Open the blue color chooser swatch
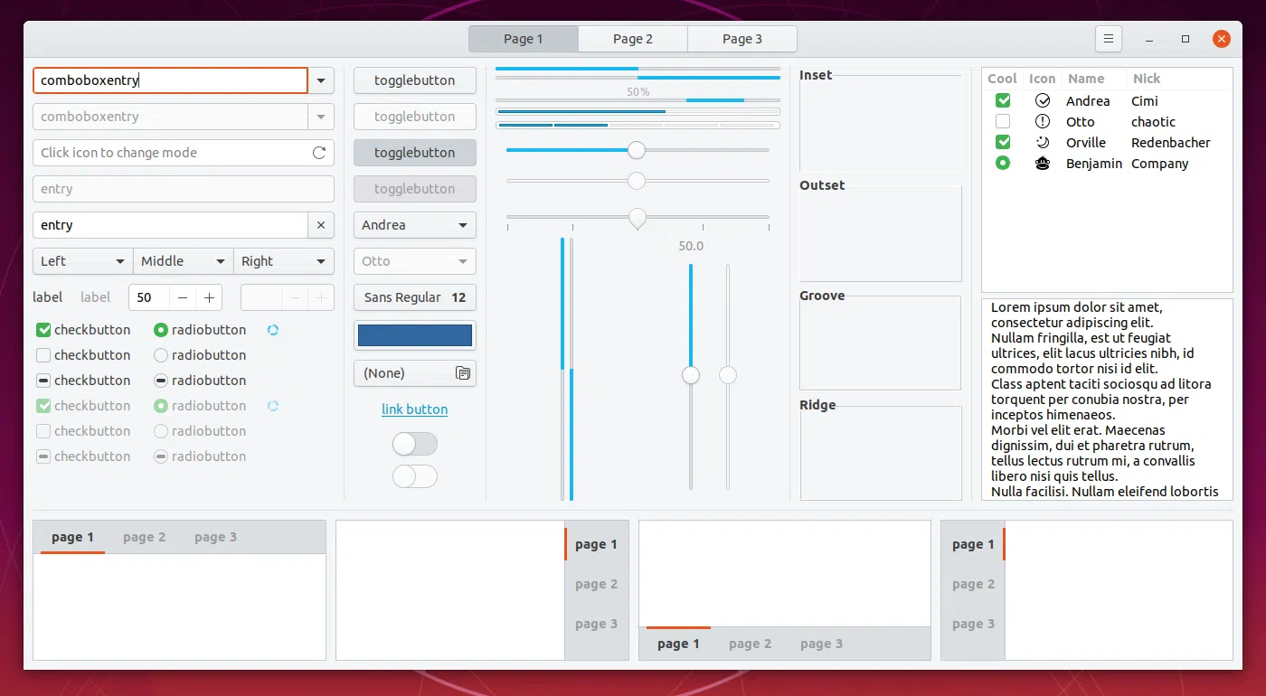 click(x=414, y=335)
